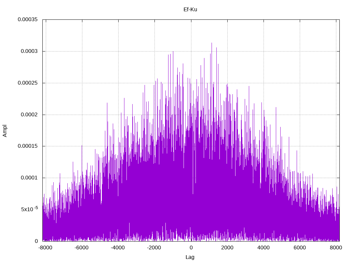Click the y-axis value 5x10-5
This screenshot has height=262, width=350.
click(x=29, y=209)
